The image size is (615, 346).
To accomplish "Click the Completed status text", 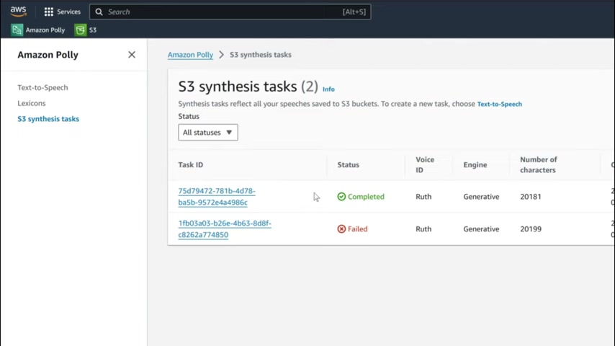I will click(x=366, y=196).
